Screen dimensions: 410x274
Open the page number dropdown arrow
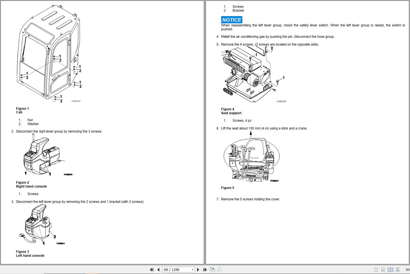192,270
